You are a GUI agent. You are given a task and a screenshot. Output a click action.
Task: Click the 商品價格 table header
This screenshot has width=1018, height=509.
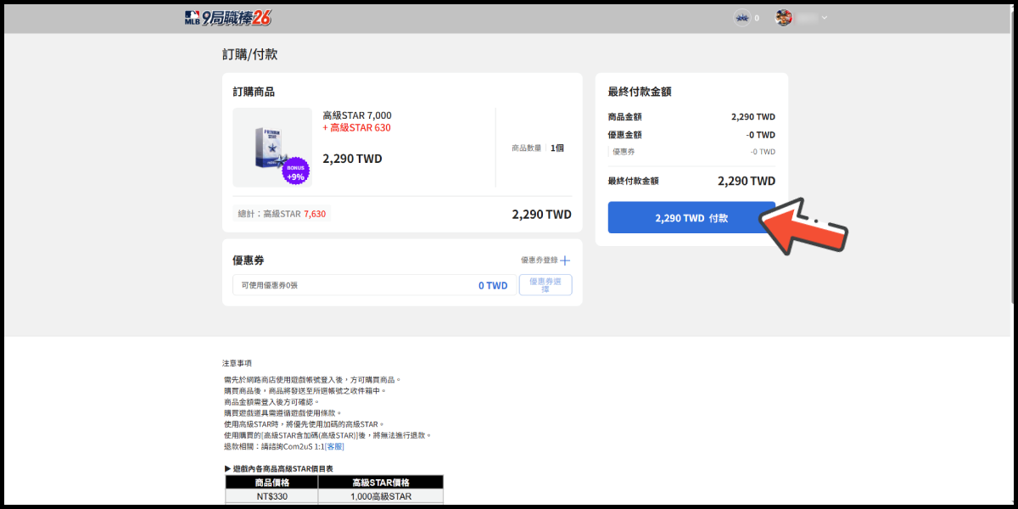coord(271,482)
